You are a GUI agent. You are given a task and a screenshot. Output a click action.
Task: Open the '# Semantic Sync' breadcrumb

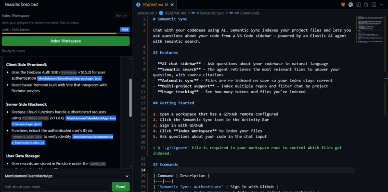click(208, 13)
